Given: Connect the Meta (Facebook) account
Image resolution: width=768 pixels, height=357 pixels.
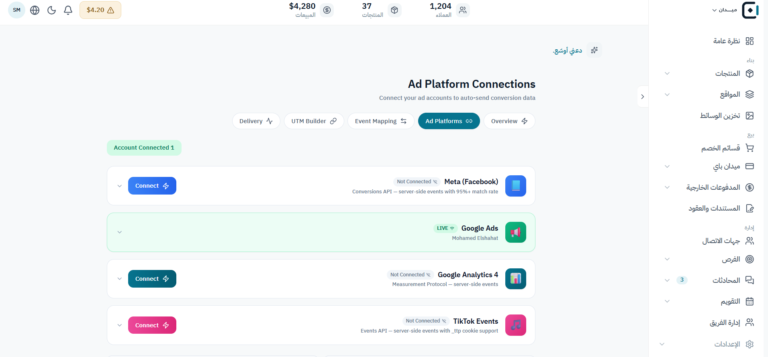Looking at the screenshot, I should click(152, 186).
